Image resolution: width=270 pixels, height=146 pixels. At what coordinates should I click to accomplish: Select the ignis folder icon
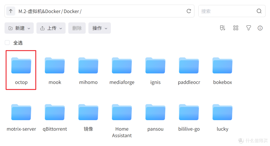tap(155, 65)
